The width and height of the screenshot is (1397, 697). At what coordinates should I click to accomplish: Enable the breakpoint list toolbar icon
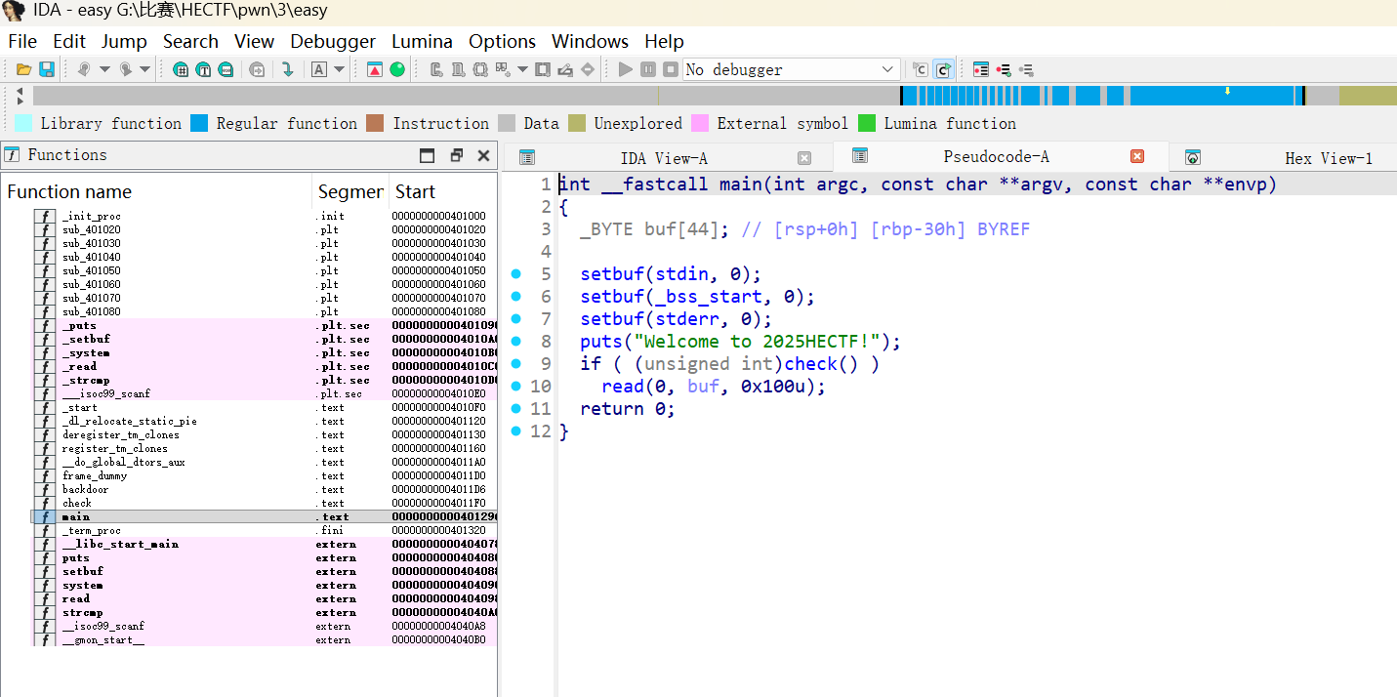[x=981, y=69]
